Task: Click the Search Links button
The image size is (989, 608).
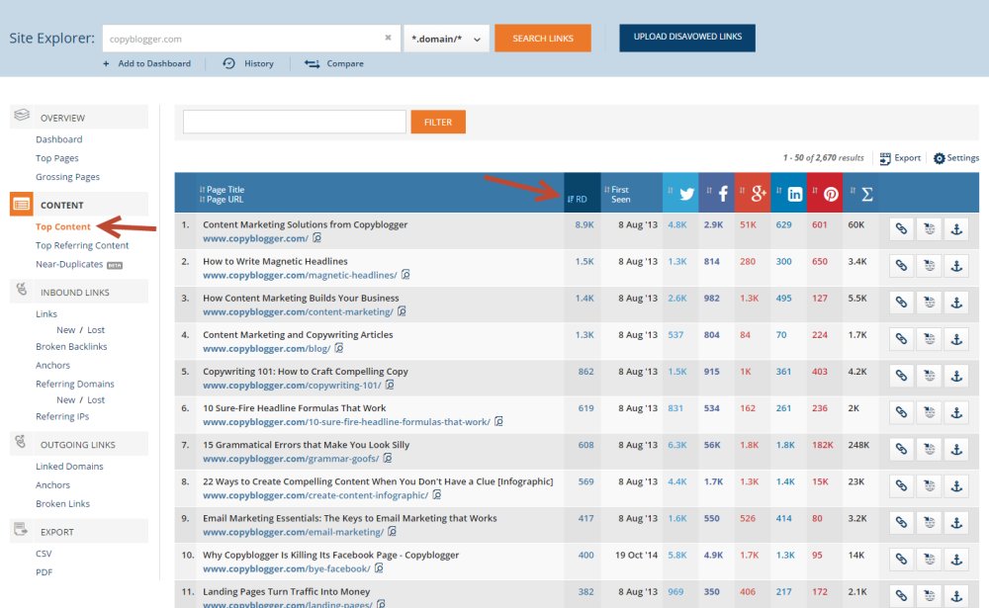Action: coord(543,38)
